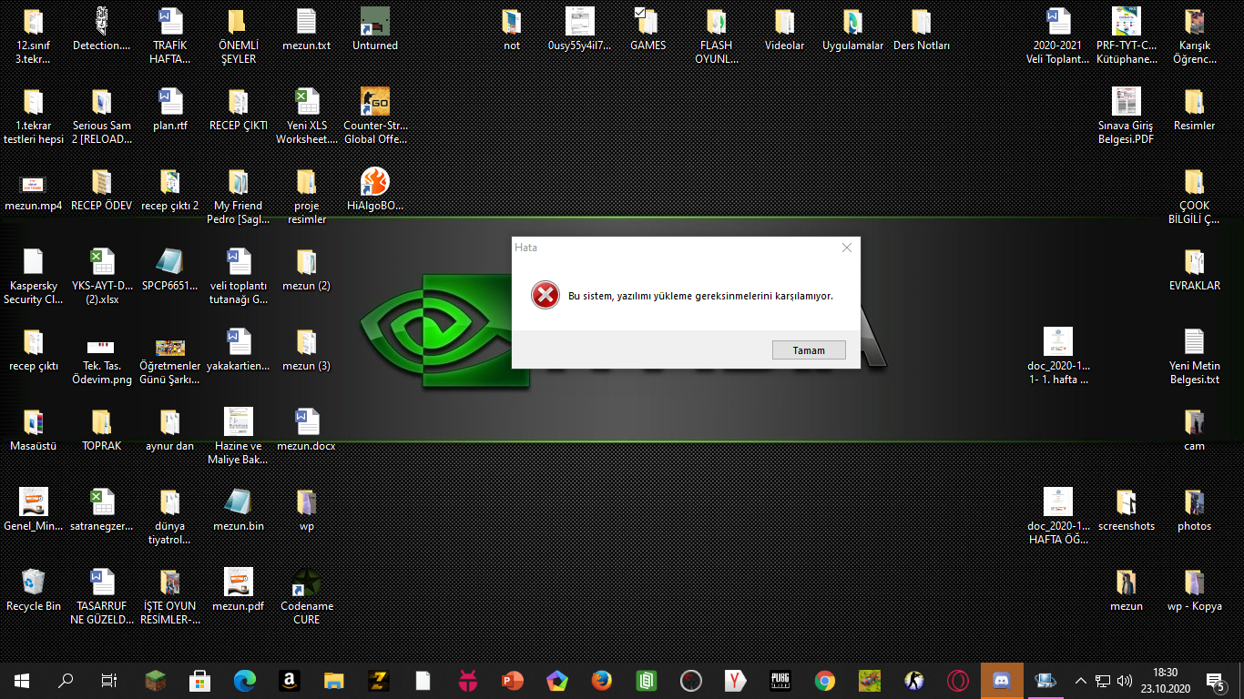Select the Masaüstü desktop icon
This screenshot has width=1244, height=699.
click(x=34, y=430)
